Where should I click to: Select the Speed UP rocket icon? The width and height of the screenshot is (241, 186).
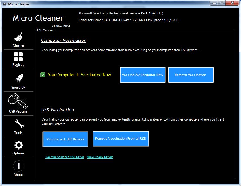pos(19,78)
